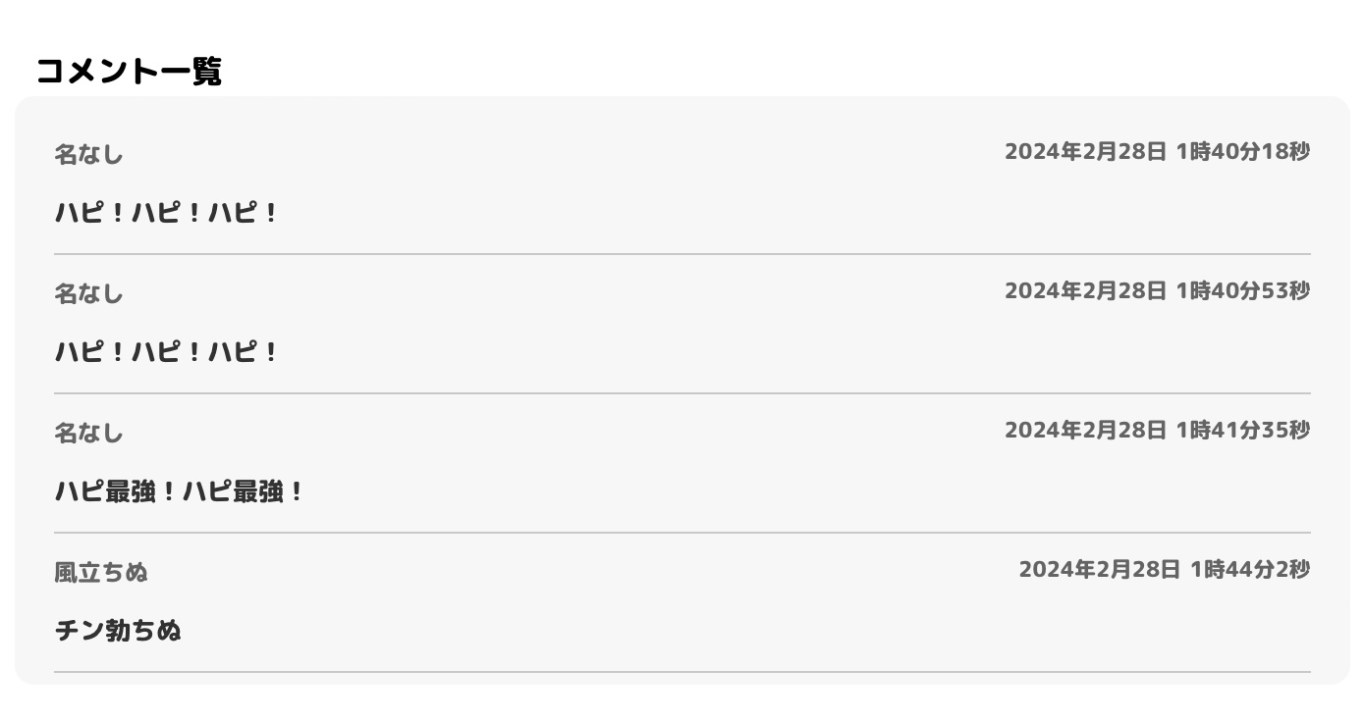Click 名なし author of the 1時40分18秒 comment

(x=88, y=154)
